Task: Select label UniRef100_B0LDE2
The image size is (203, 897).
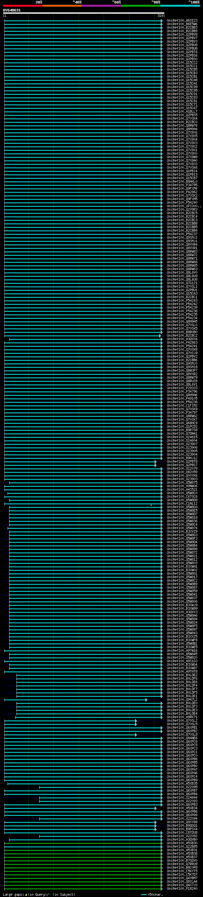Action: (x=182, y=675)
